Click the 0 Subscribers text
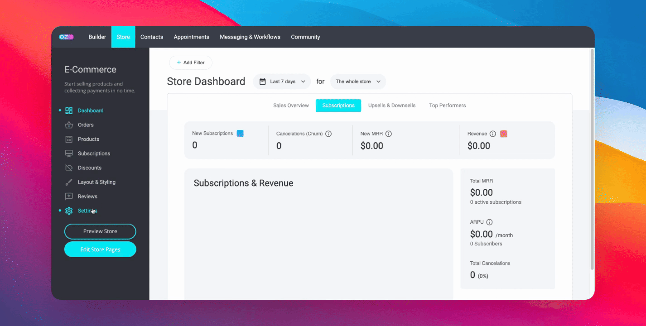646x326 pixels. pos(486,244)
